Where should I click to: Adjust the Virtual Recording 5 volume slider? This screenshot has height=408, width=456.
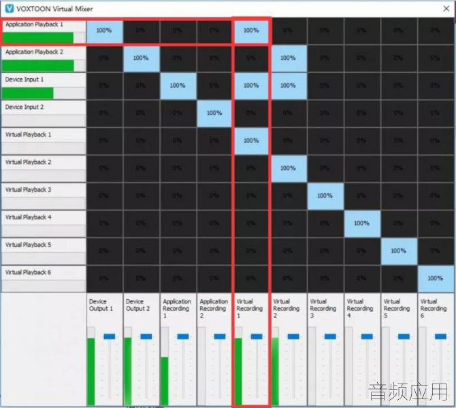click(404, 337)
